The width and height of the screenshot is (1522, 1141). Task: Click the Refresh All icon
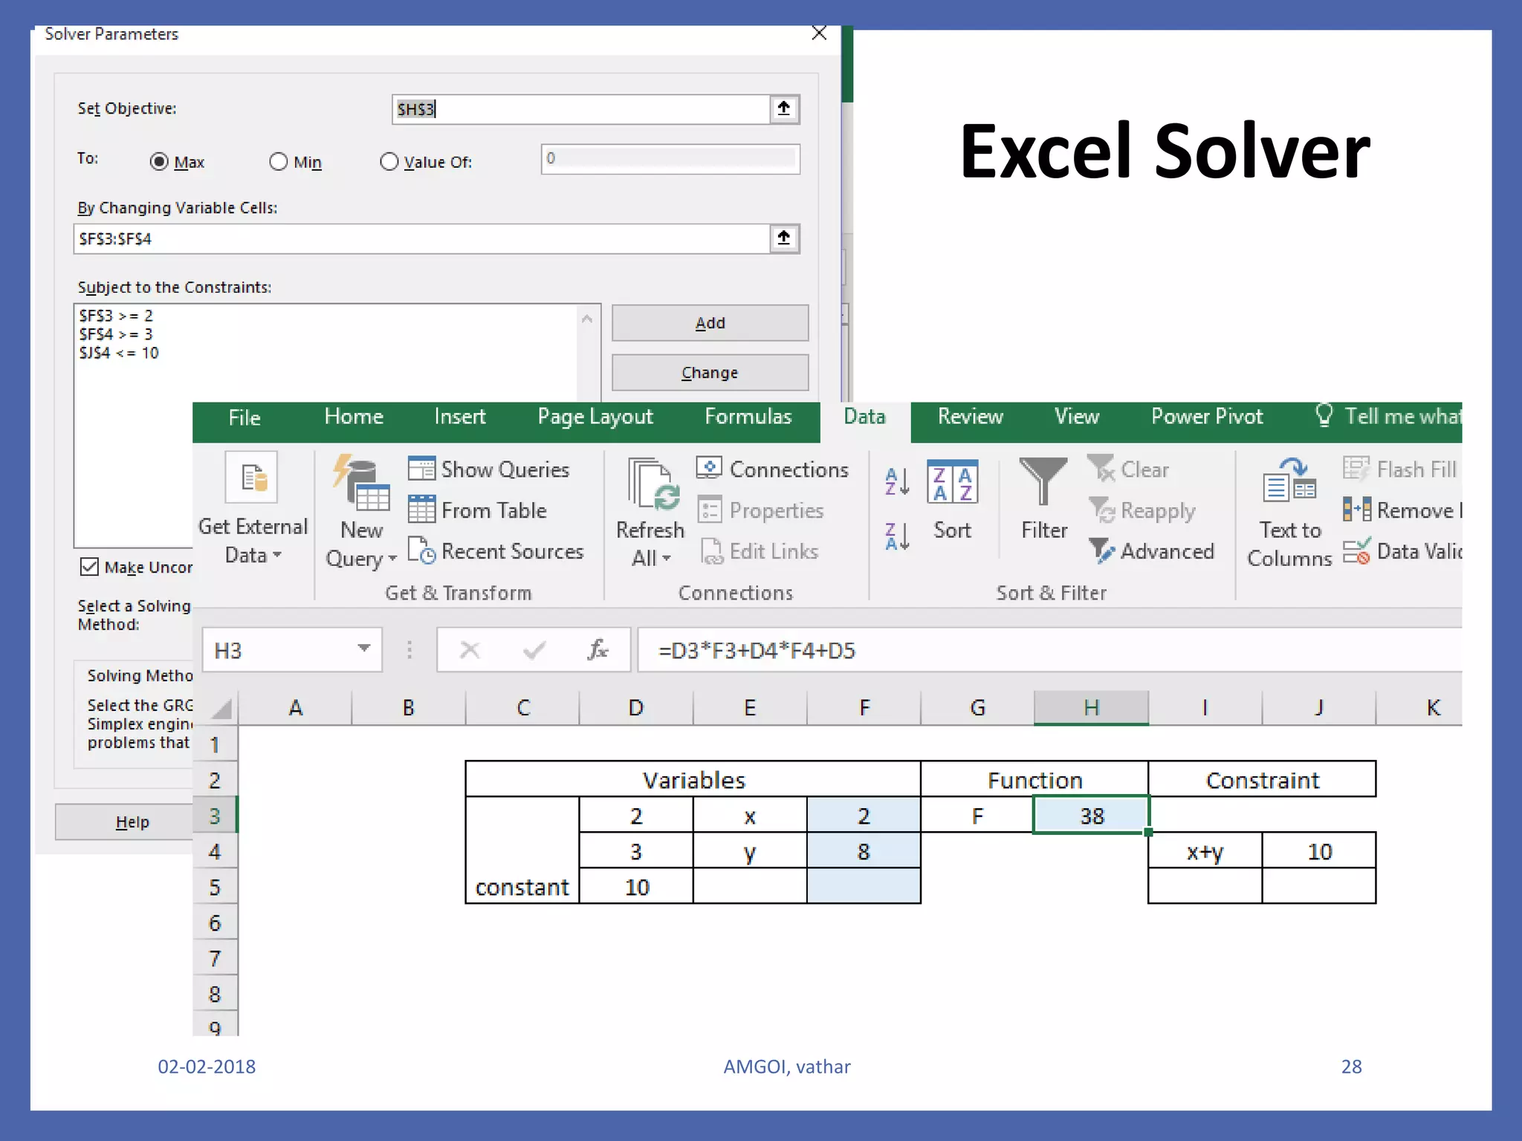click(653, 484)
